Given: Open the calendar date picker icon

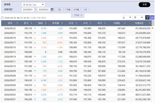Looking at the screenshot, I should (x=52, y=10).
